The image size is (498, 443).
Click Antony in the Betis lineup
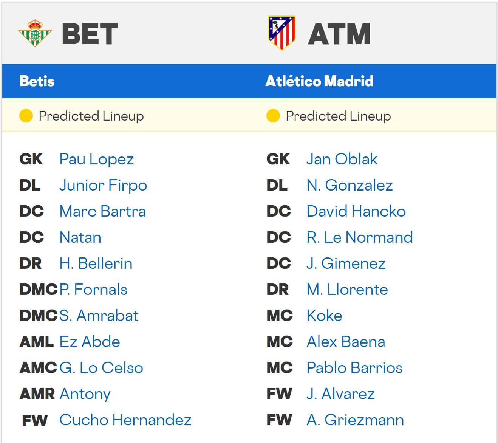pos(85,394)
